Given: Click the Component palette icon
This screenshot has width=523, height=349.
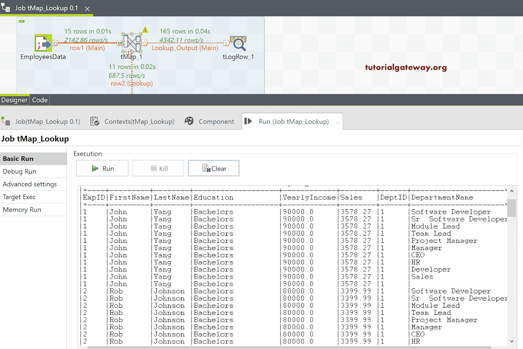Looking at the screenshot, I should point(189,121).
